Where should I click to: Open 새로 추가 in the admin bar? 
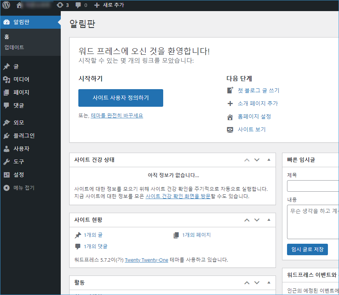[113, 5]
